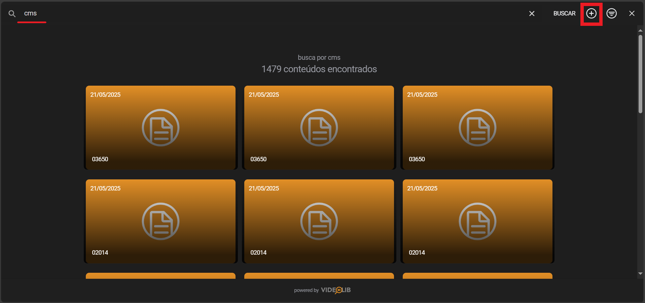Click the document icon on the first 03650 card
Viewport: 645px width, 303px height.
[160, 128]
